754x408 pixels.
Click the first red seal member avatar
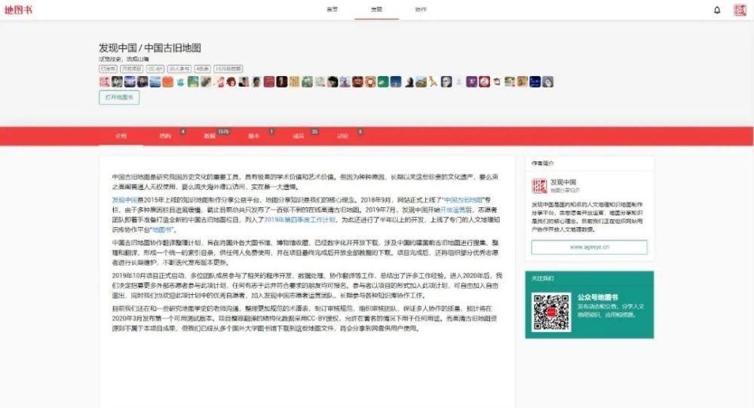tap(105, 81)
